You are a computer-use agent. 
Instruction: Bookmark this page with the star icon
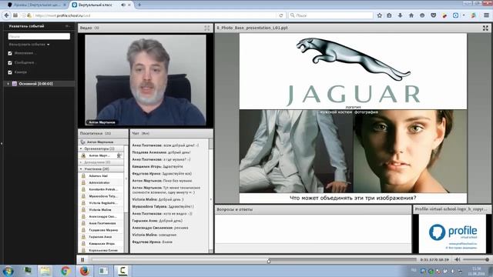pos(380,15)
